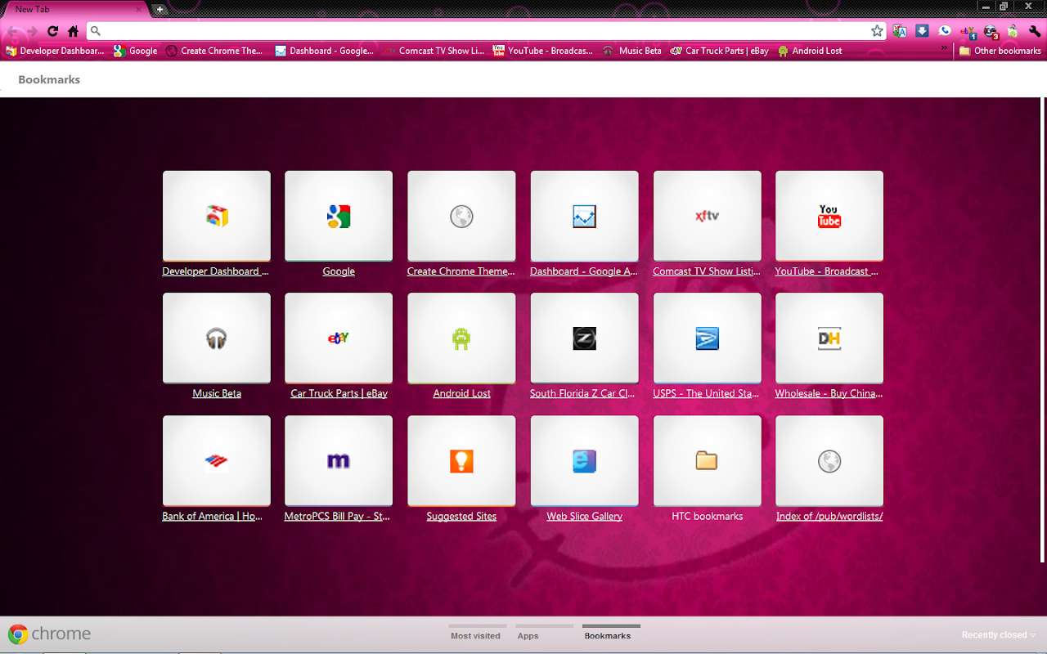Image resolution: width=1047 pixels, height=654 pixels.
Task: Click the Web Slice Gallery link
Action: click(x=584, y=516)
